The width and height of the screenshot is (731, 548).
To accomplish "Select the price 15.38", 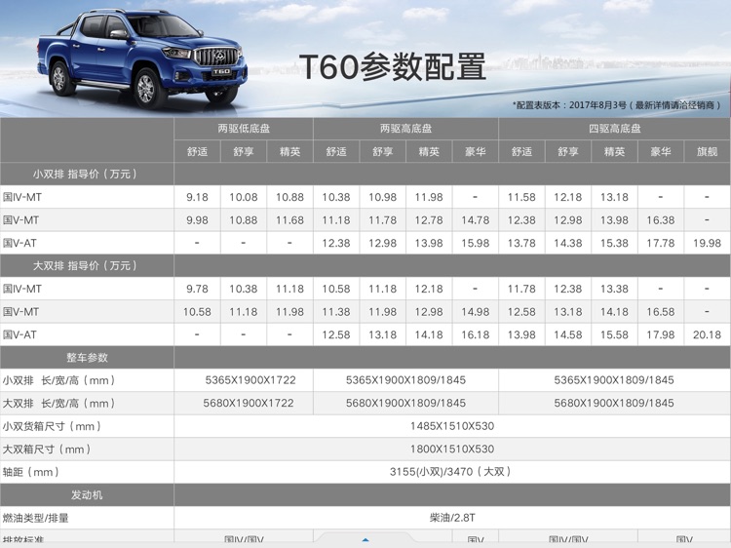I will 614,243.
